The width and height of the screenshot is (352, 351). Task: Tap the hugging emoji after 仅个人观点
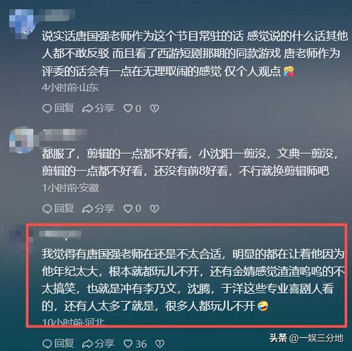tap(289, 72)
